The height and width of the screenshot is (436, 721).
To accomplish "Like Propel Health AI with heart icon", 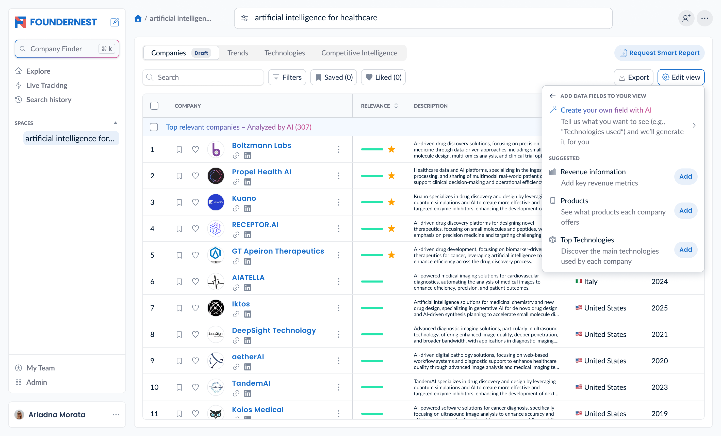I will [x=195, y=176].
